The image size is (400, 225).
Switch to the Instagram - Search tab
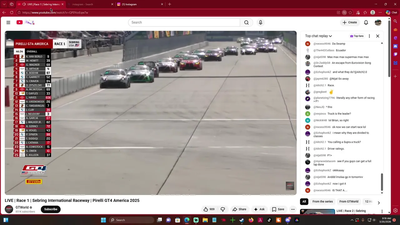[x=91, y=4]
